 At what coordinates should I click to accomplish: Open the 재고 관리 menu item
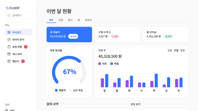pos(19,54)
